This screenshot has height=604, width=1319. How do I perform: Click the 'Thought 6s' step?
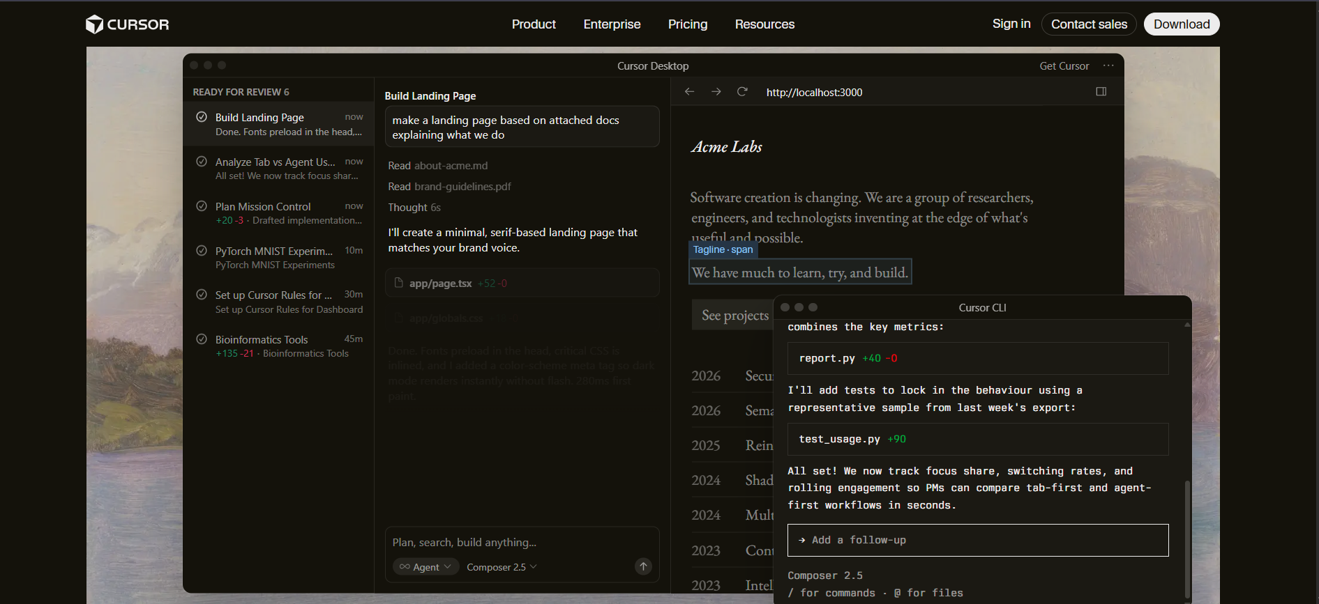coord(414,208)
